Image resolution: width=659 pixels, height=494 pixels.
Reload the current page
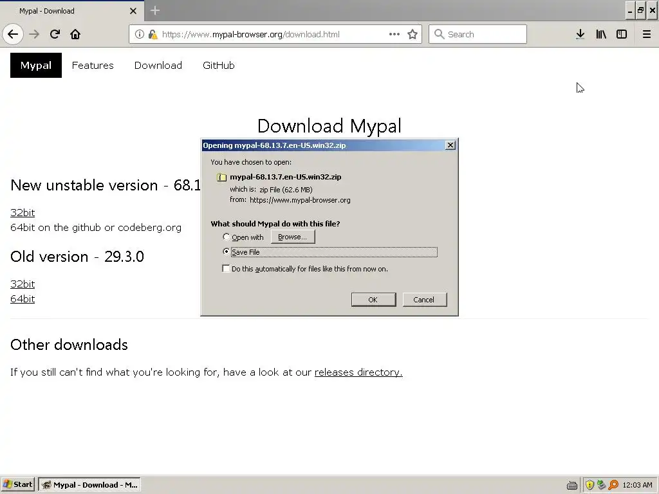[55, 34]
